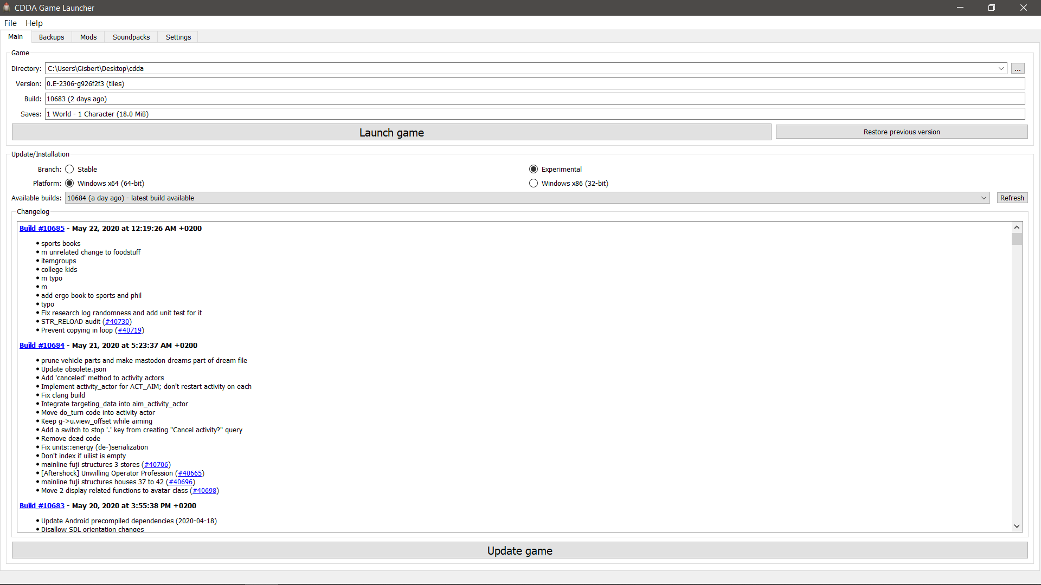
Task: Select Windows x64 (64-bit) platform
Action: click(69, 184)
